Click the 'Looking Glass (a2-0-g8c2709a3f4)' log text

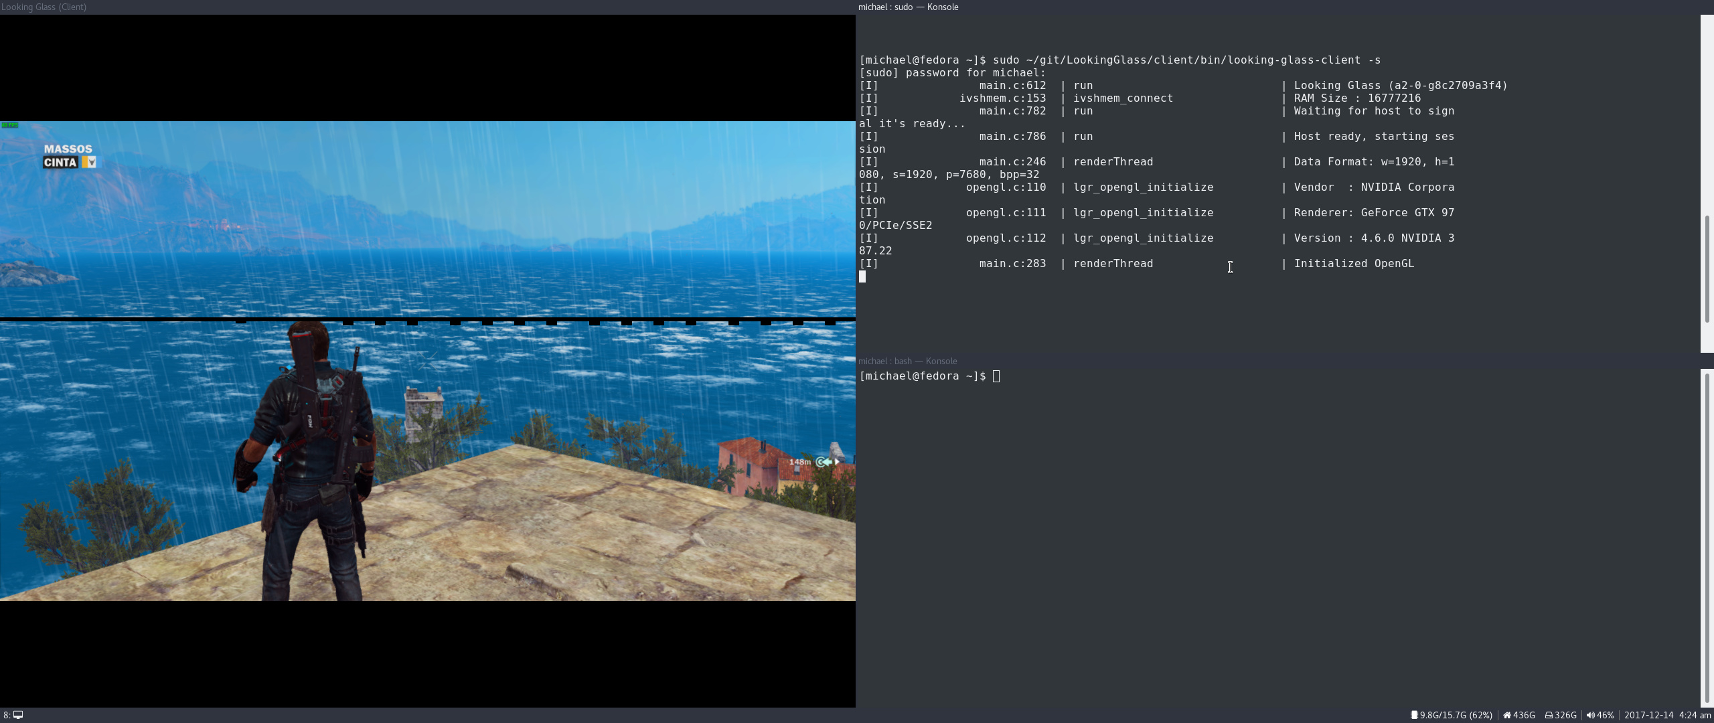click(1401, 86)
